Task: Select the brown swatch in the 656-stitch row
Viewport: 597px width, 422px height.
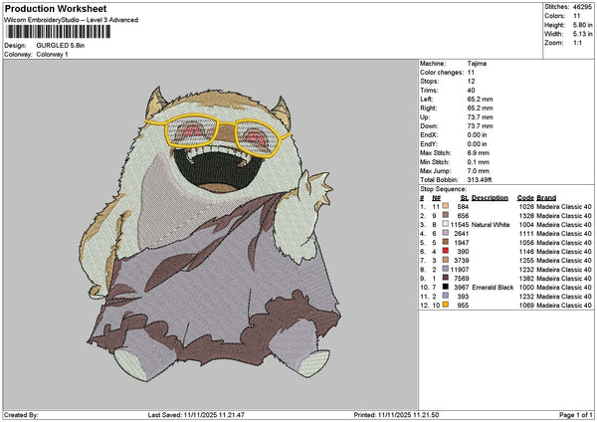Action: (x=446, y=215)
